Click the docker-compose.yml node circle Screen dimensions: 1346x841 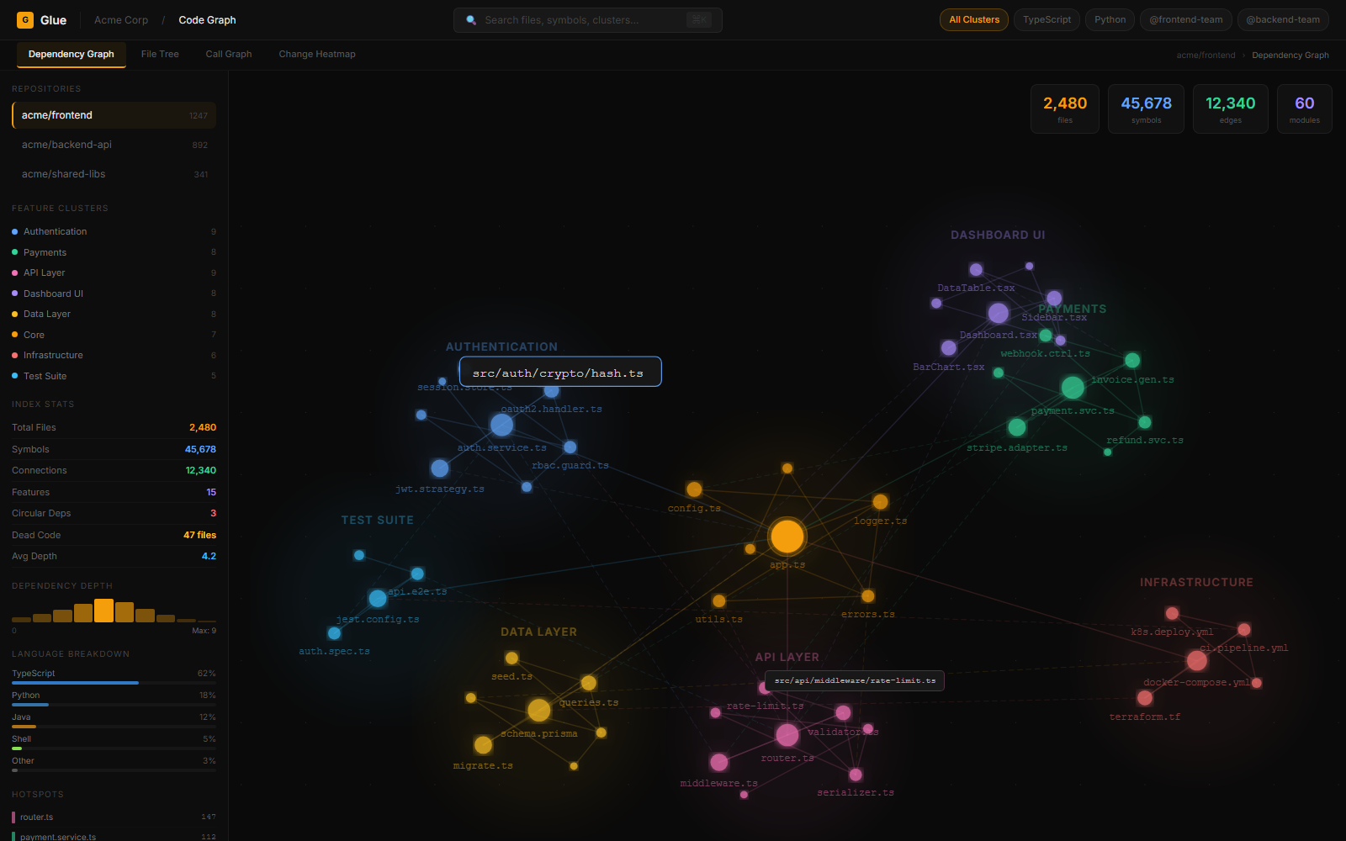[1196, 661]
